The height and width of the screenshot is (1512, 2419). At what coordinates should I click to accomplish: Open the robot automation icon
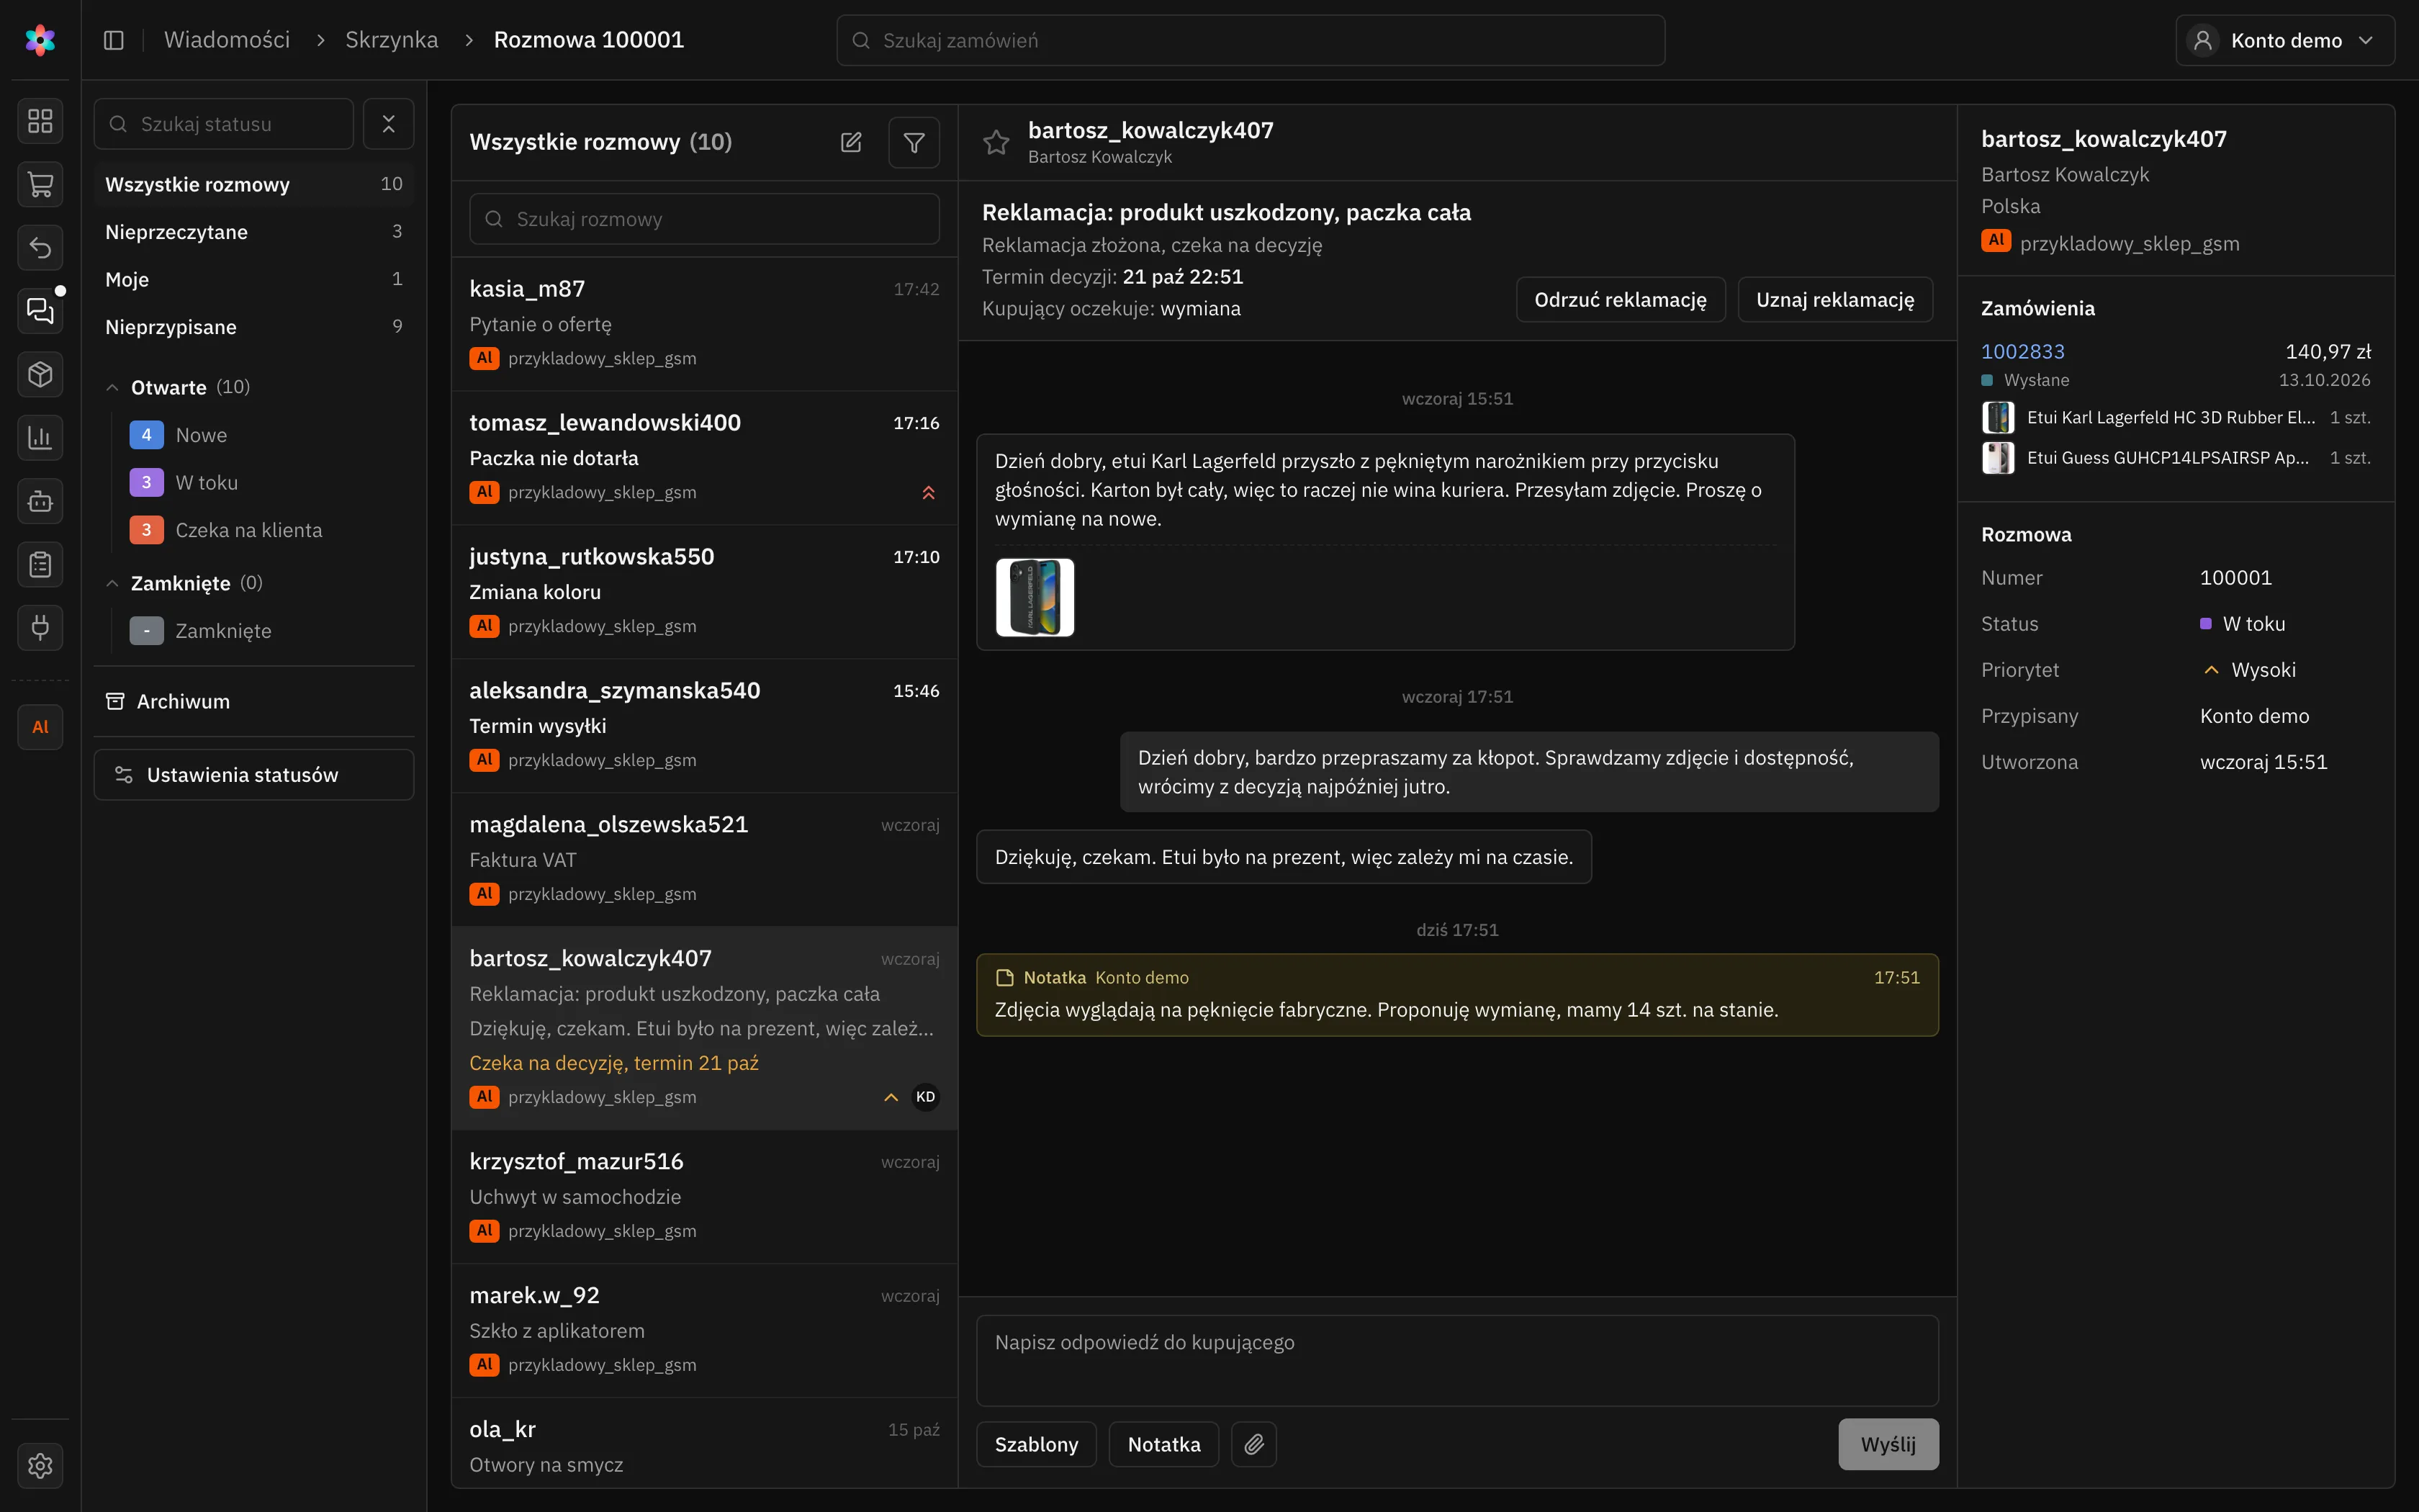40,501
